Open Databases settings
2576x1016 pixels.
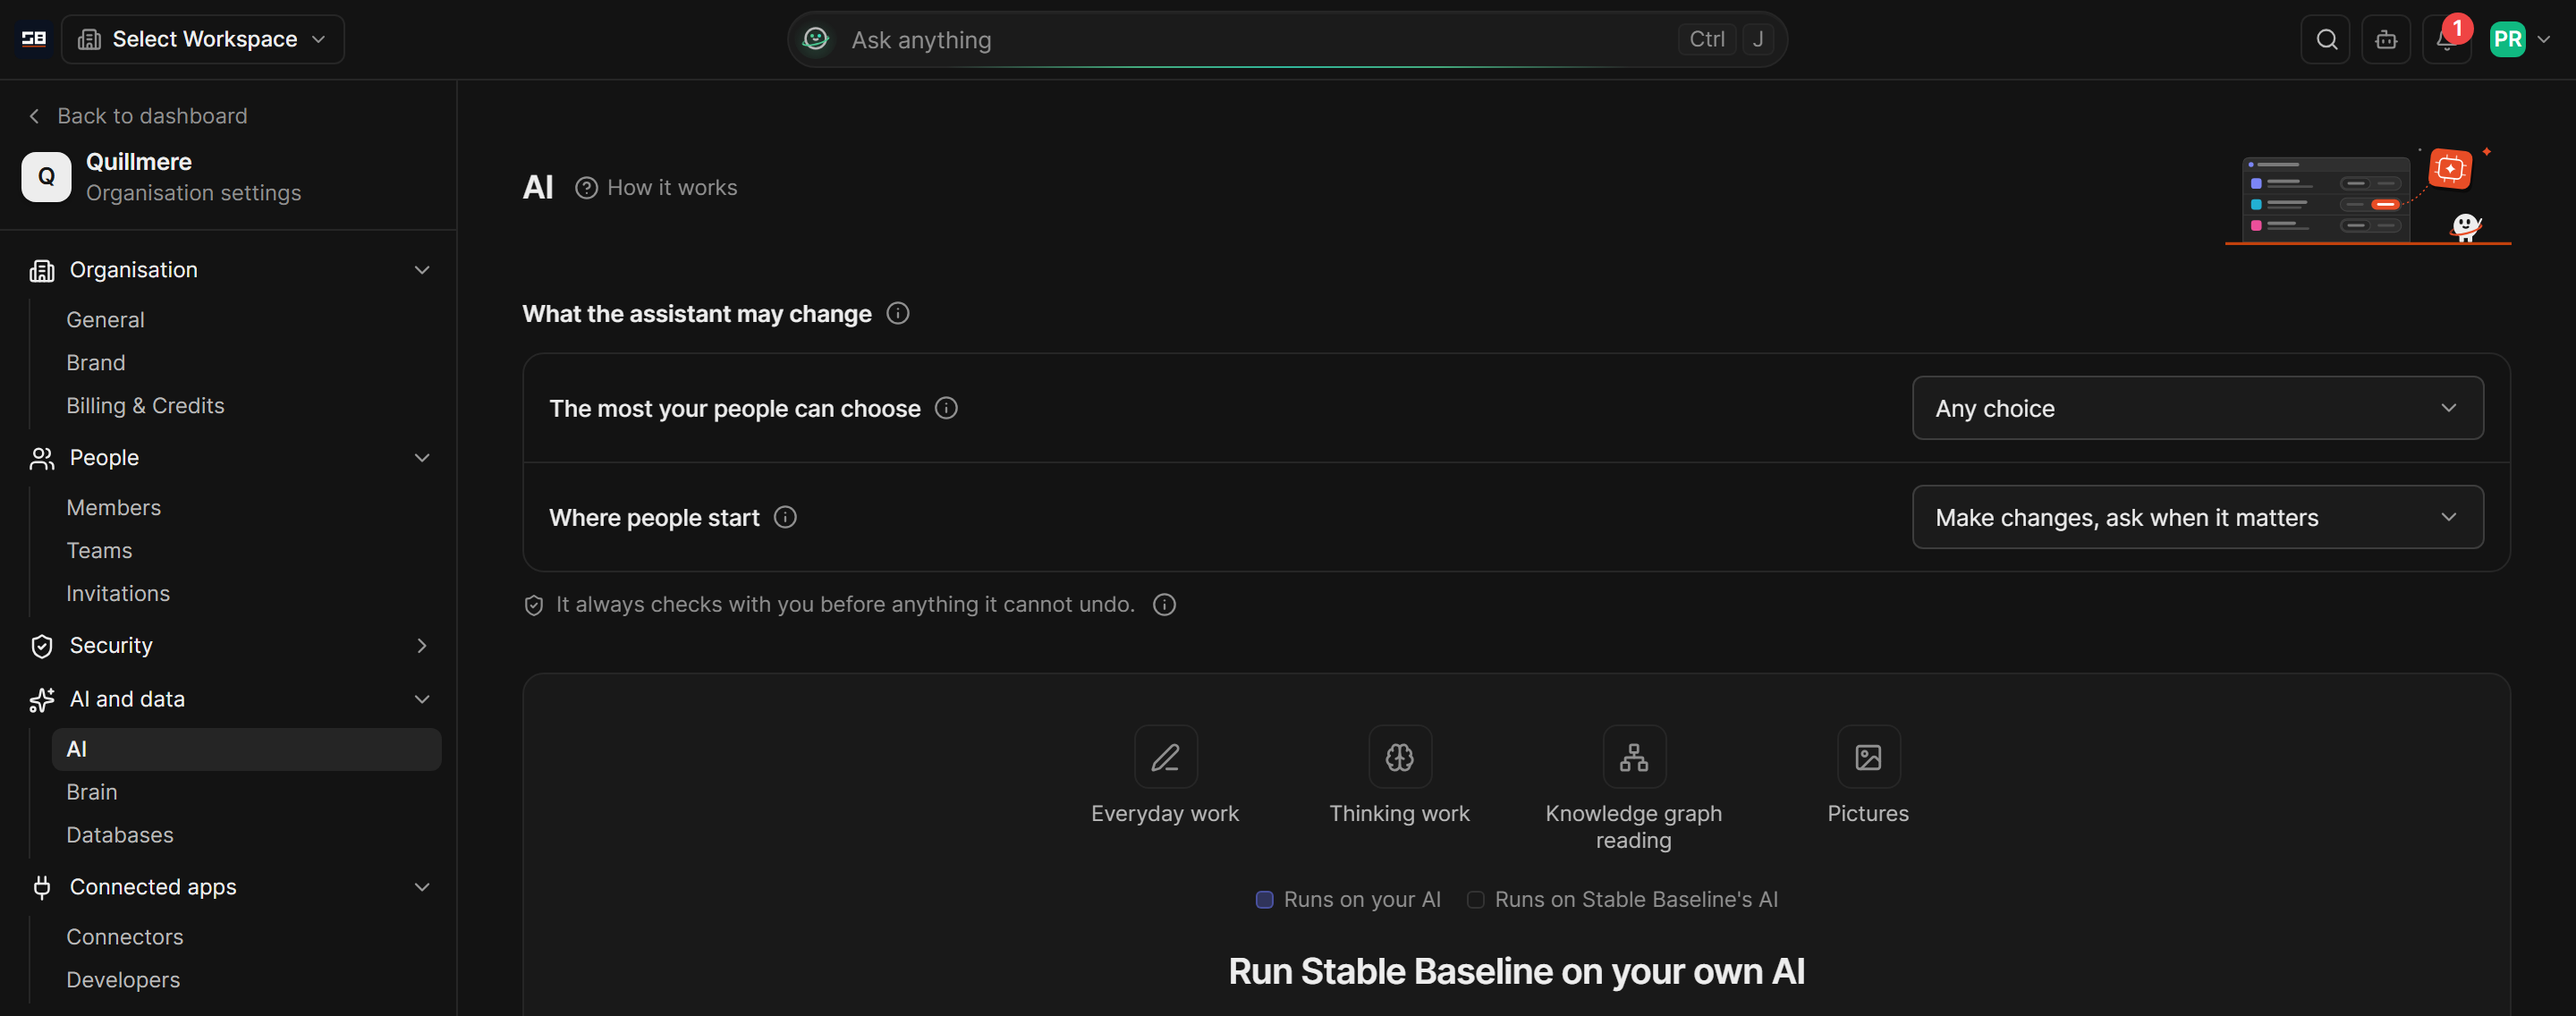click(x=246, y=835)
